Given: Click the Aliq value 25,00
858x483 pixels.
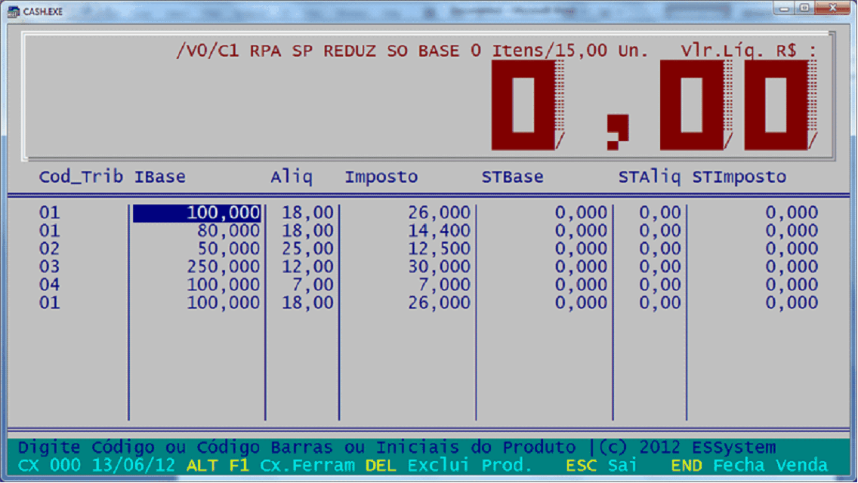Looking at the screenshot, I should [x=307, y=249].
